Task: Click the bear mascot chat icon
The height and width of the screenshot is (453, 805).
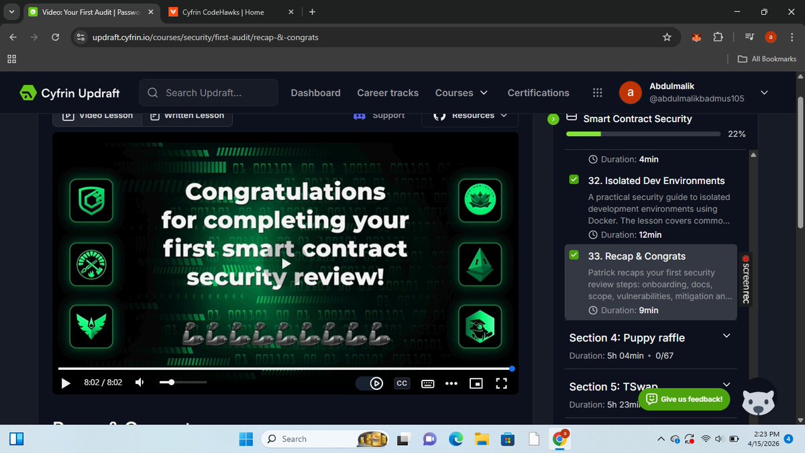Action: click(x=759, y=399)
